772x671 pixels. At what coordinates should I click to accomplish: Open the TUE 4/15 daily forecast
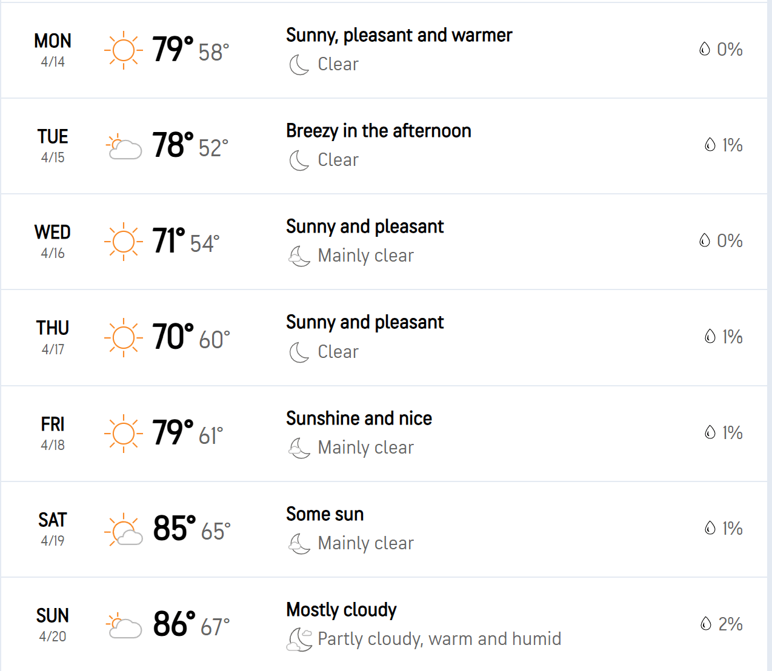pyautogui.click(x=384, y=146)
